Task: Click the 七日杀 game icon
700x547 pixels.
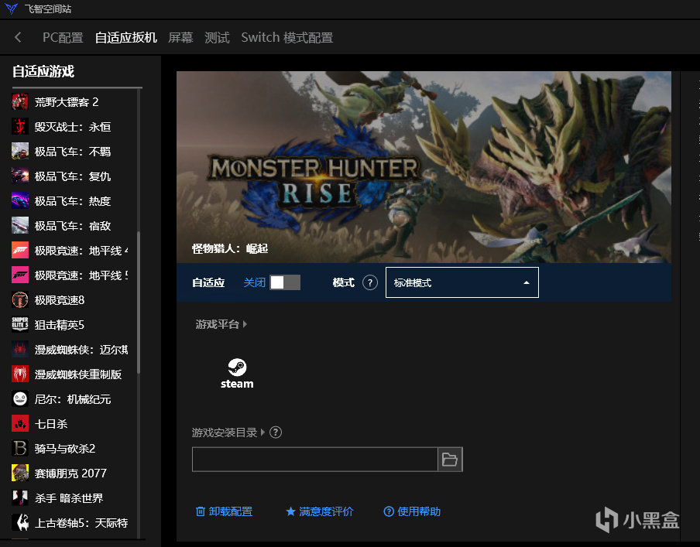Action: (20, 423)
